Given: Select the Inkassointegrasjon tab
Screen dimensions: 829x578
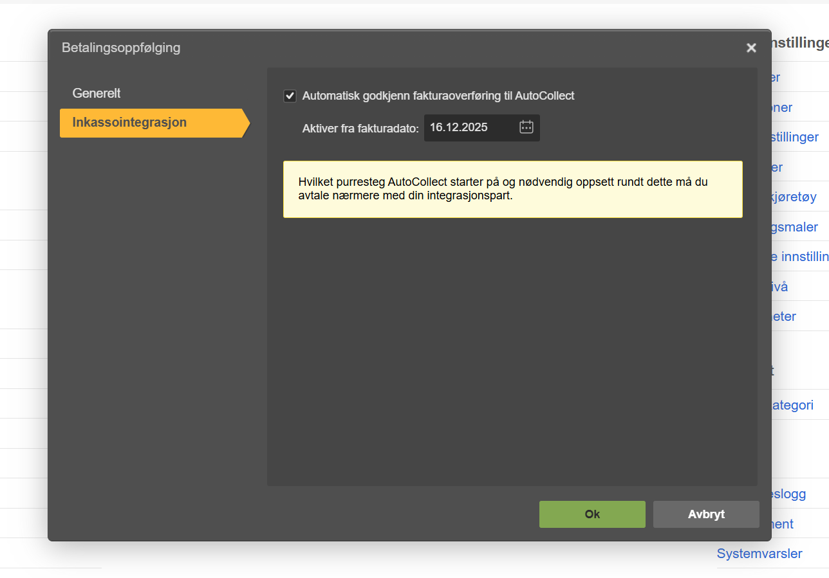Looking at the screenshot, I should 129,123.
